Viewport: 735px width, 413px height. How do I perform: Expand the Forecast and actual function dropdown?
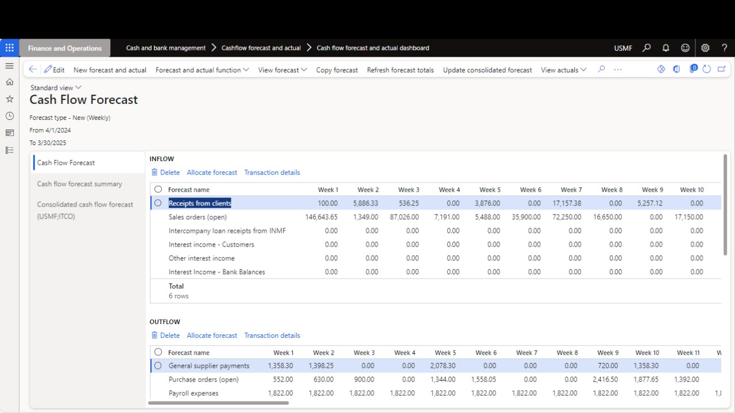(x=202, y=70)
